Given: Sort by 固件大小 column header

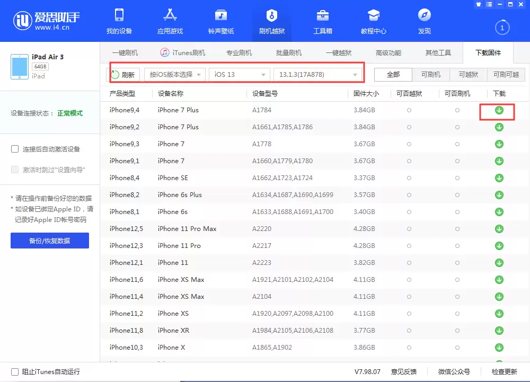Looking at the screenshot, I should (366, 94).
